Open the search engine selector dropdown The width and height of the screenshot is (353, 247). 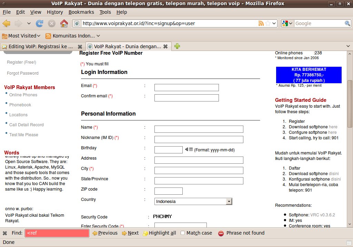point(287,23)
